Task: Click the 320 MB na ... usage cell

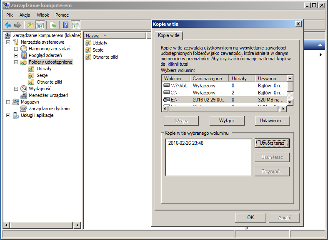Action: (271, 100)
